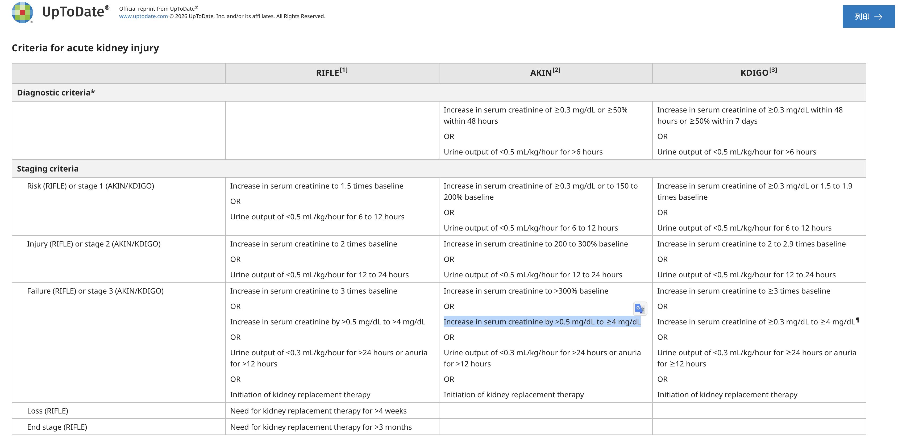Screen dimensions: 898x443
Task: Click the Failure (RIFLE) or stage 3 label
Action: point(95,291)
